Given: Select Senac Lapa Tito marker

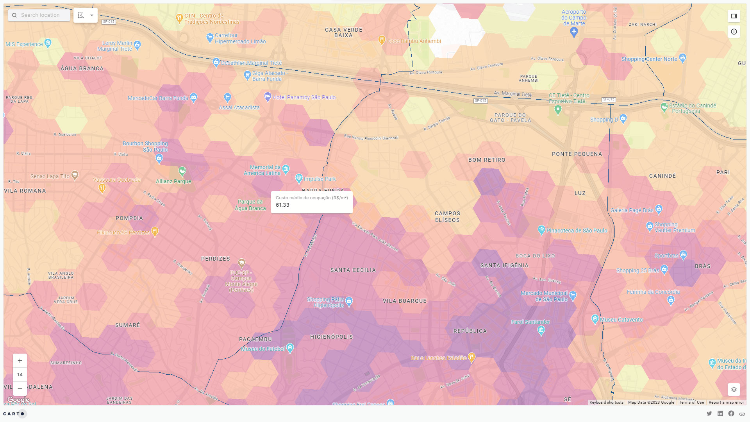Looking at the screenshot, I should click(x=75, y=175).
